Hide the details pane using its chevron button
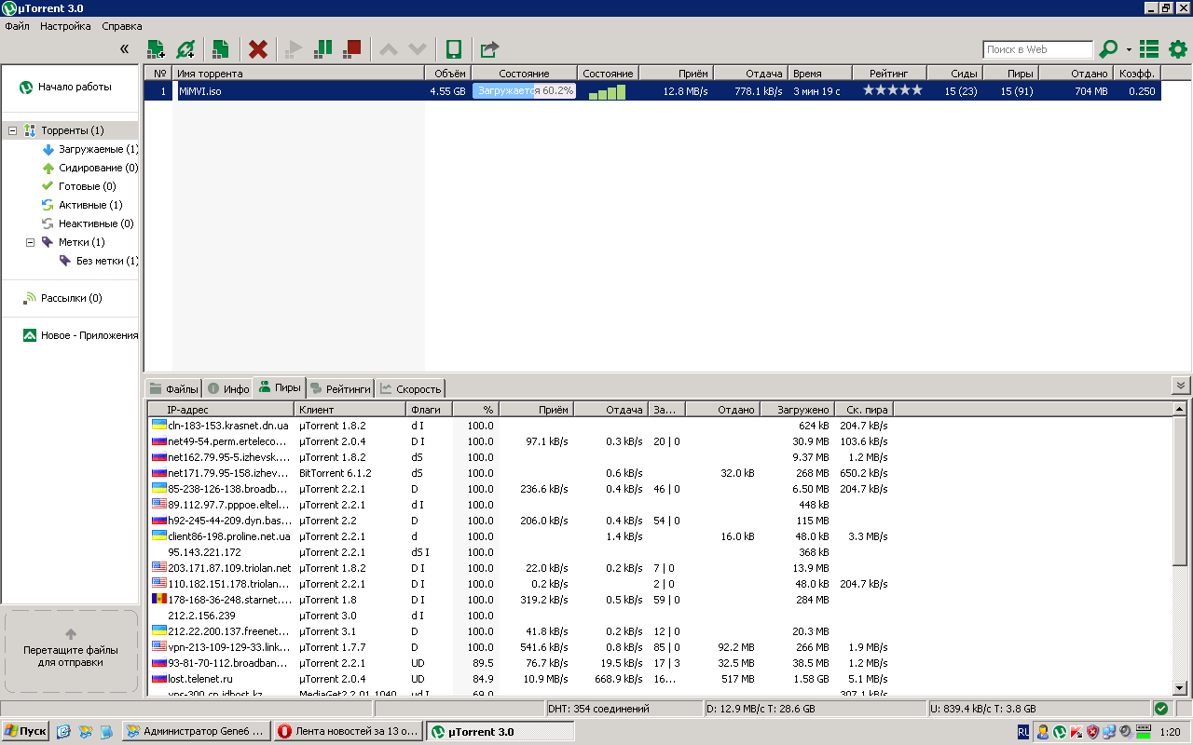1193x745 pixels. 1181,386
